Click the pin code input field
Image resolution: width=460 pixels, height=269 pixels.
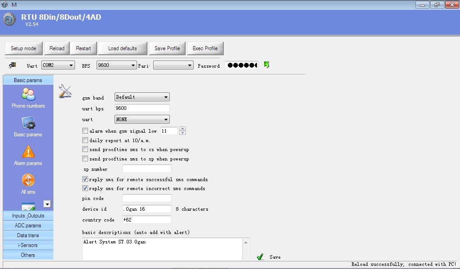click(147, 198)
